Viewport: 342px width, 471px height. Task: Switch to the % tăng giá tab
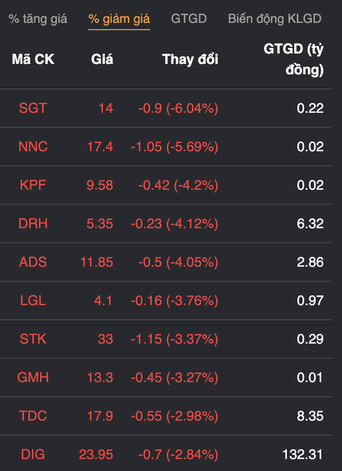coord(38,19)
